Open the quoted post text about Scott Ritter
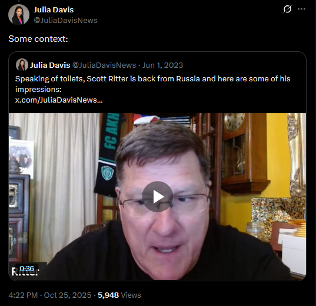The image size is (316, 306). coord(153,84)
